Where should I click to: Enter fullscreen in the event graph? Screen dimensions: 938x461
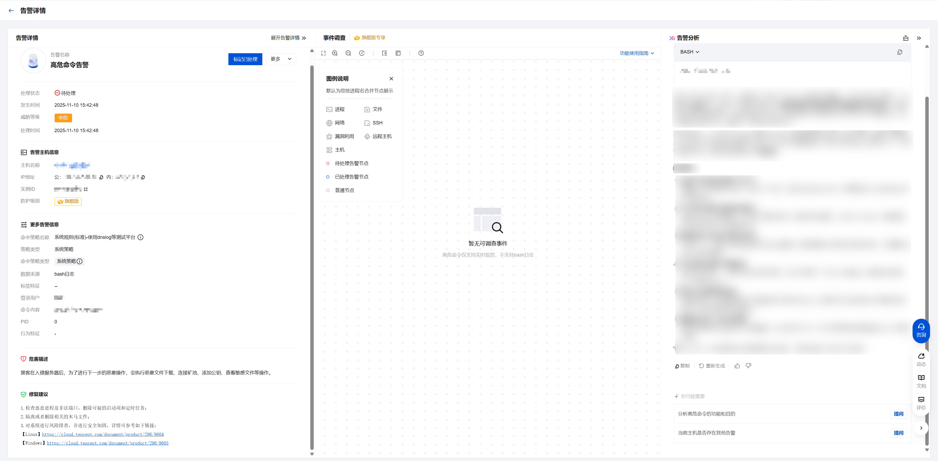pyautogui.click(x=323, y=53)
